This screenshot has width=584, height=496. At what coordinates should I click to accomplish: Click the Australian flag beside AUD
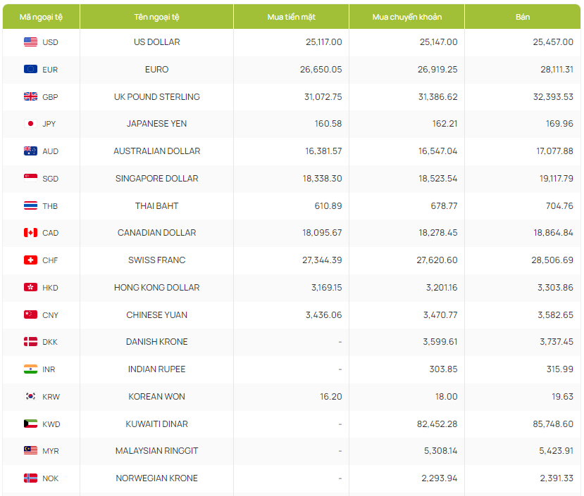click(x=30, y=151)
